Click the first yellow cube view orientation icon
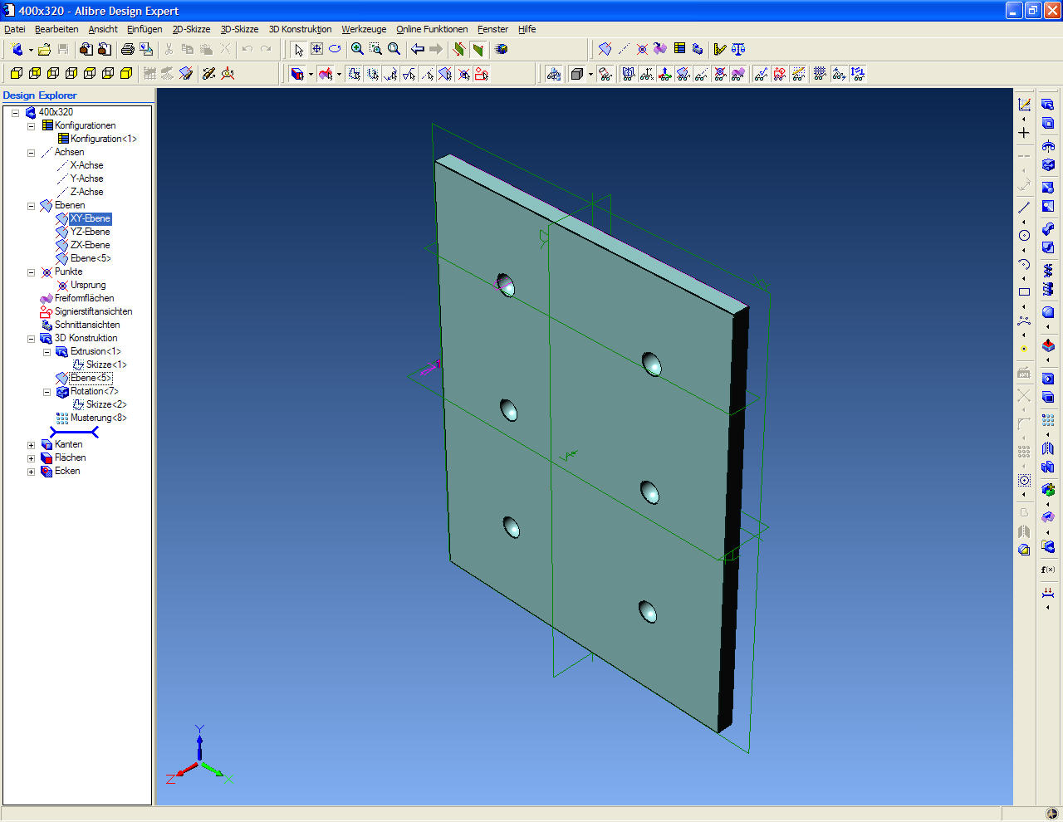The width and height of the screenshot is (1063, 822). pyautogui.click(x=17, y=74)
